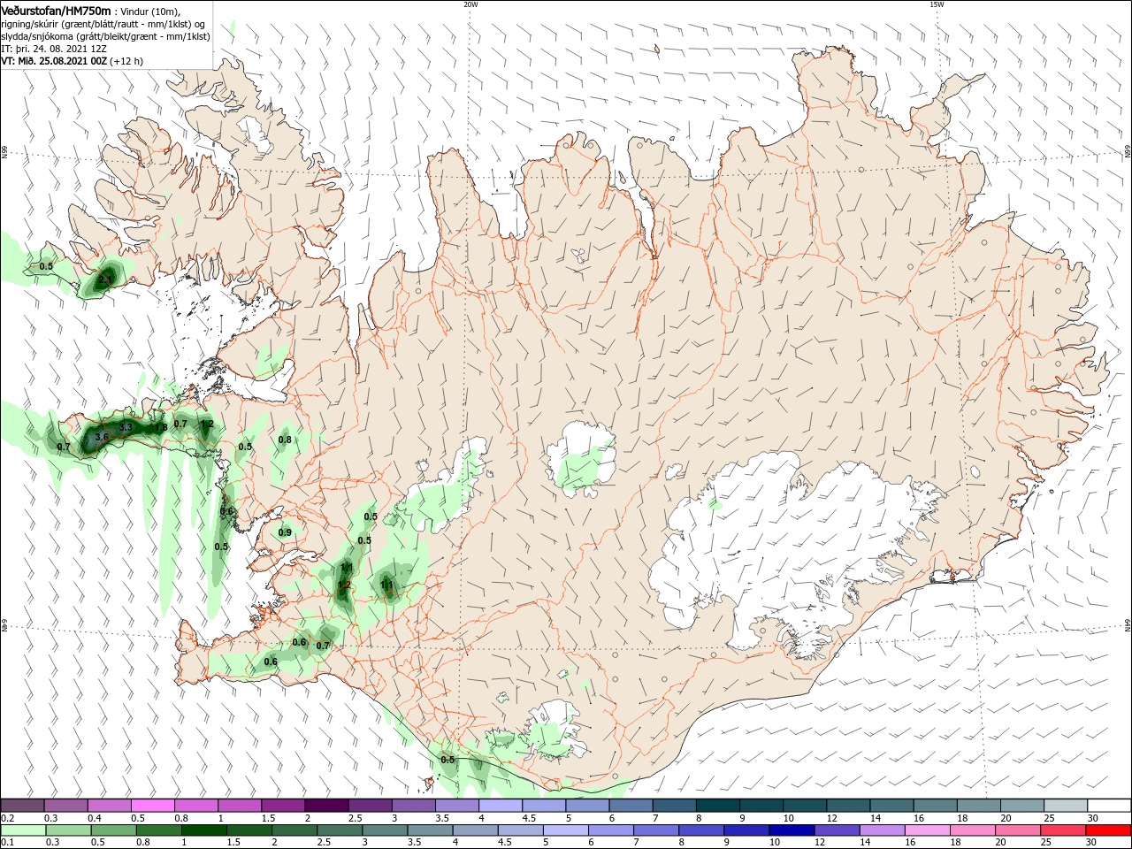
Task: Click the 2.1 precipitation value on the map
Action: click(105, 279)
